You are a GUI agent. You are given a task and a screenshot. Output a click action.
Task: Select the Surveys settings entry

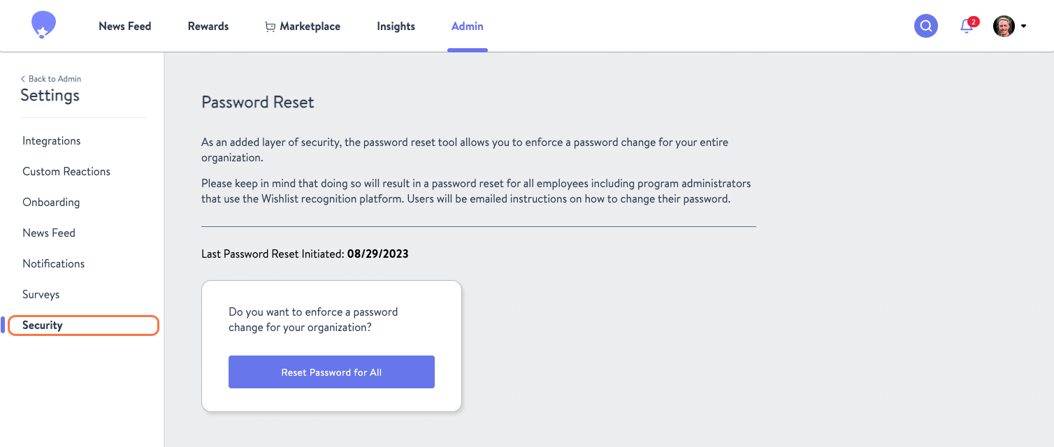point(41,294)
